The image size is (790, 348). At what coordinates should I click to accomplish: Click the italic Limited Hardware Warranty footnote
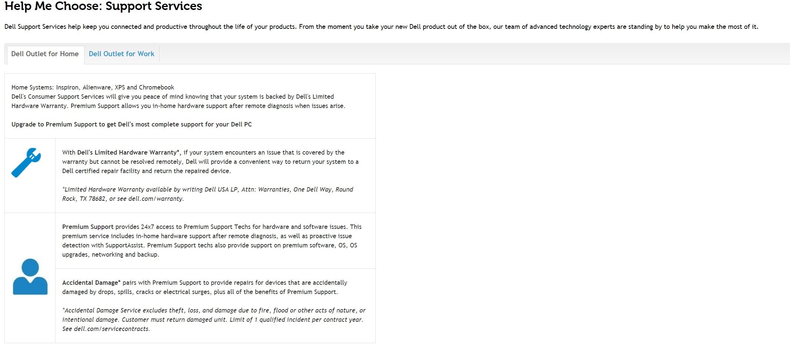[x=208, y=194]
